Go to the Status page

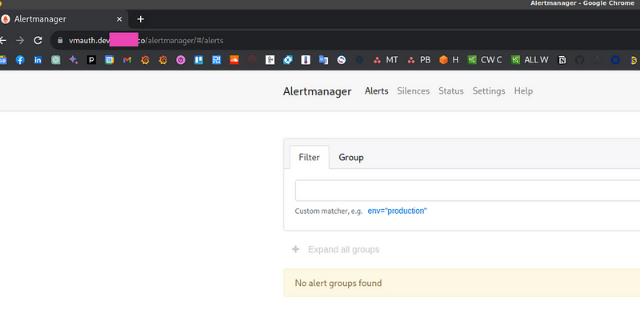coord(450,91)
